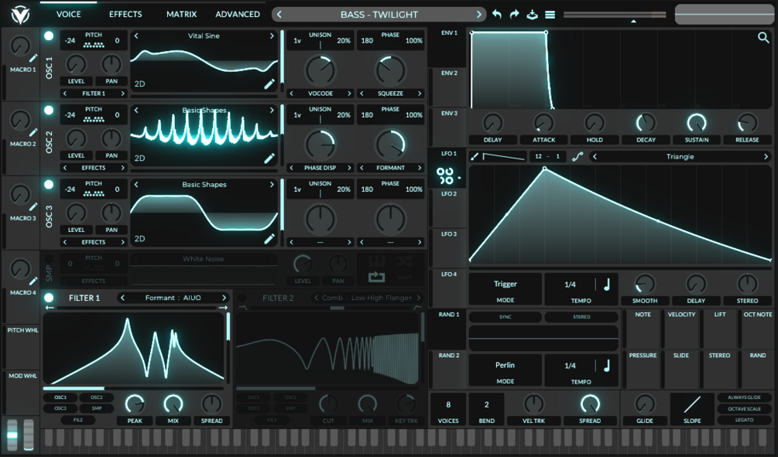Open the hamburger menu icon
This screenshot has width=778, height=457.
(550, 15)
